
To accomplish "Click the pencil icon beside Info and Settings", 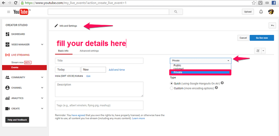I will [x=56, y=26].
